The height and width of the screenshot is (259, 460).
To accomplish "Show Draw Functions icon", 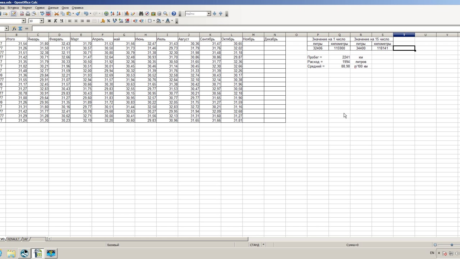I will [133, 14].
